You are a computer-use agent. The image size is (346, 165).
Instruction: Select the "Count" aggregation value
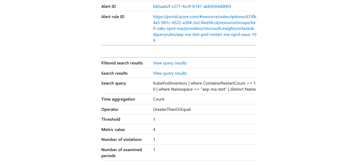coord(159,99)
